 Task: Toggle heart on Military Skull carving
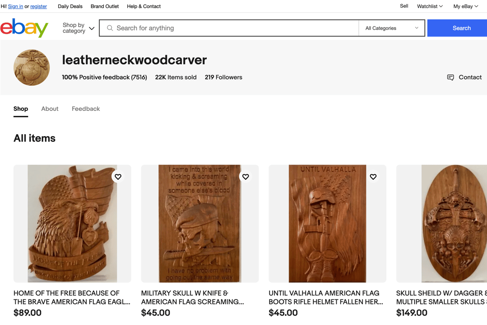pos(246,177)
